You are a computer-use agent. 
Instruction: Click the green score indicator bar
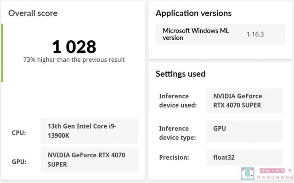(x=2, y=53)
